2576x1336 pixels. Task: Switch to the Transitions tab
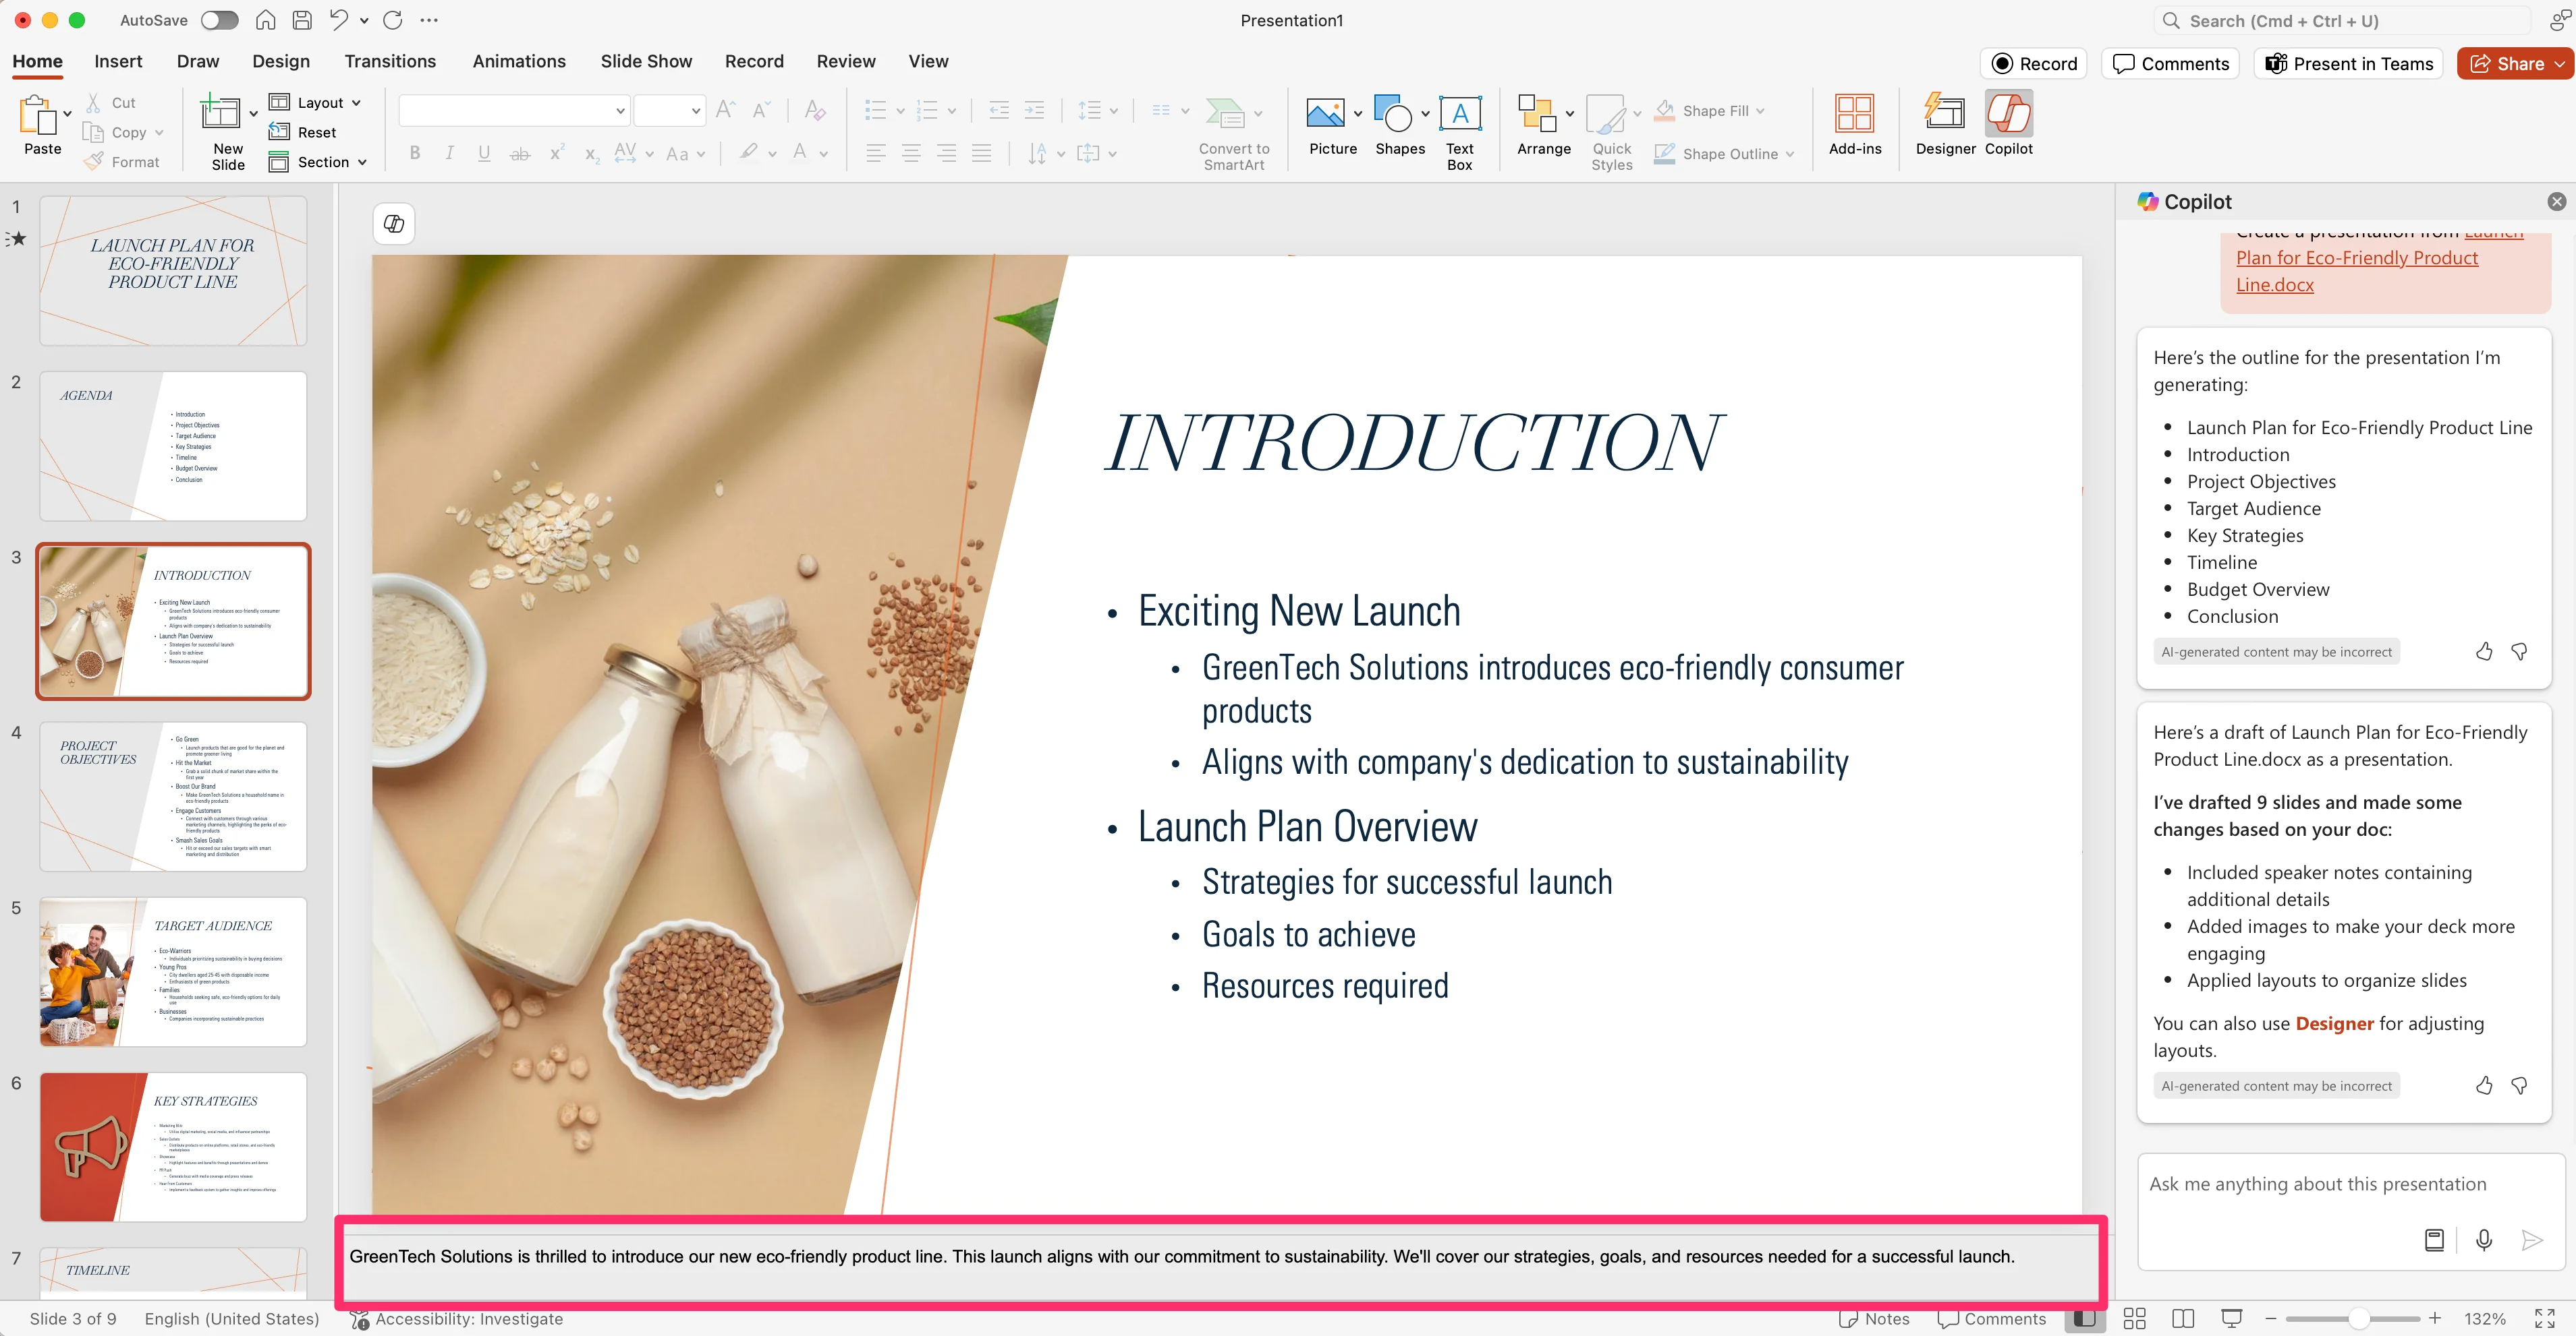[390, 61]
